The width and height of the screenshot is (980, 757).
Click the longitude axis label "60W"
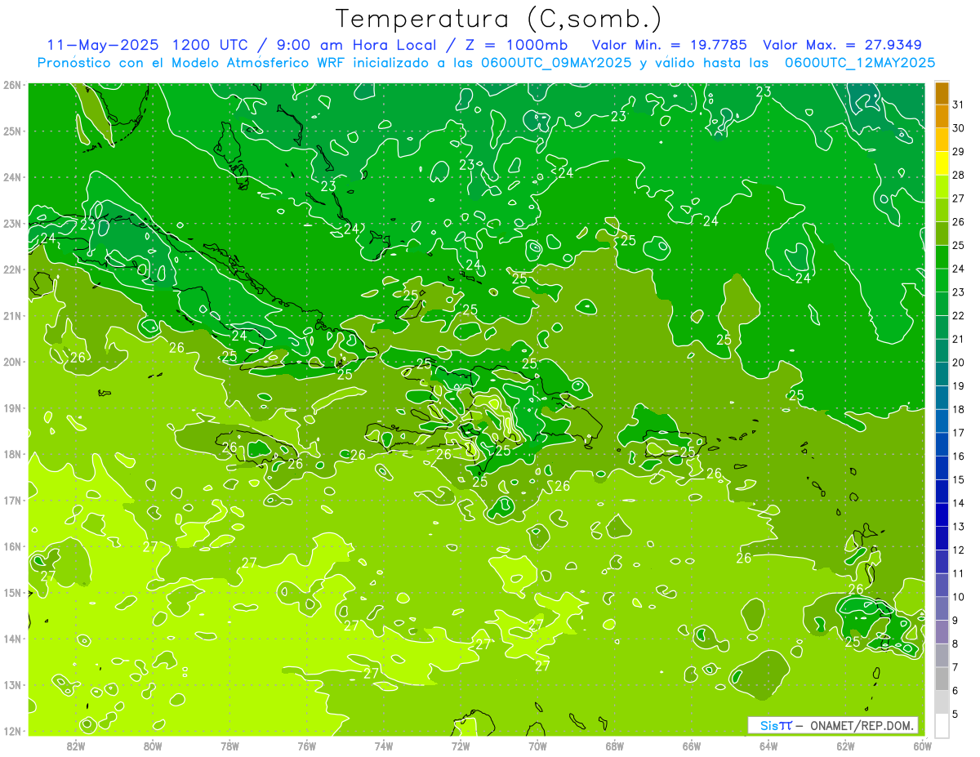(922, 746)
